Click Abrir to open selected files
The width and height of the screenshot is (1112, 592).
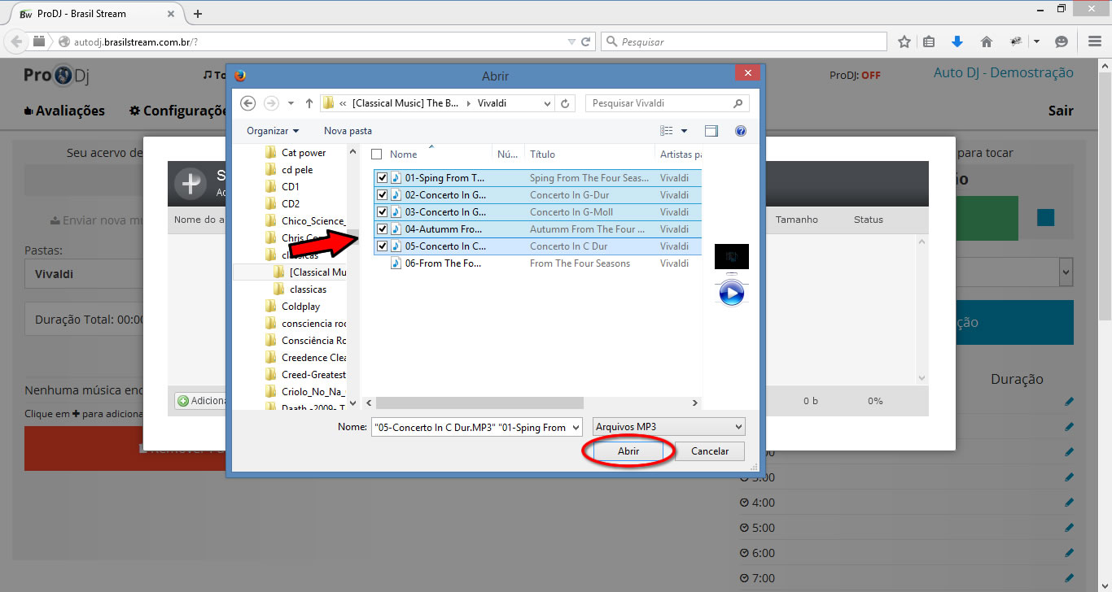tap(628, 451)
